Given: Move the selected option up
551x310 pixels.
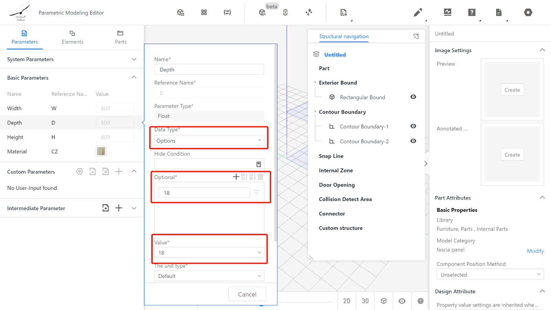Looking at the screenshot, I should click(x=244, y=177).
